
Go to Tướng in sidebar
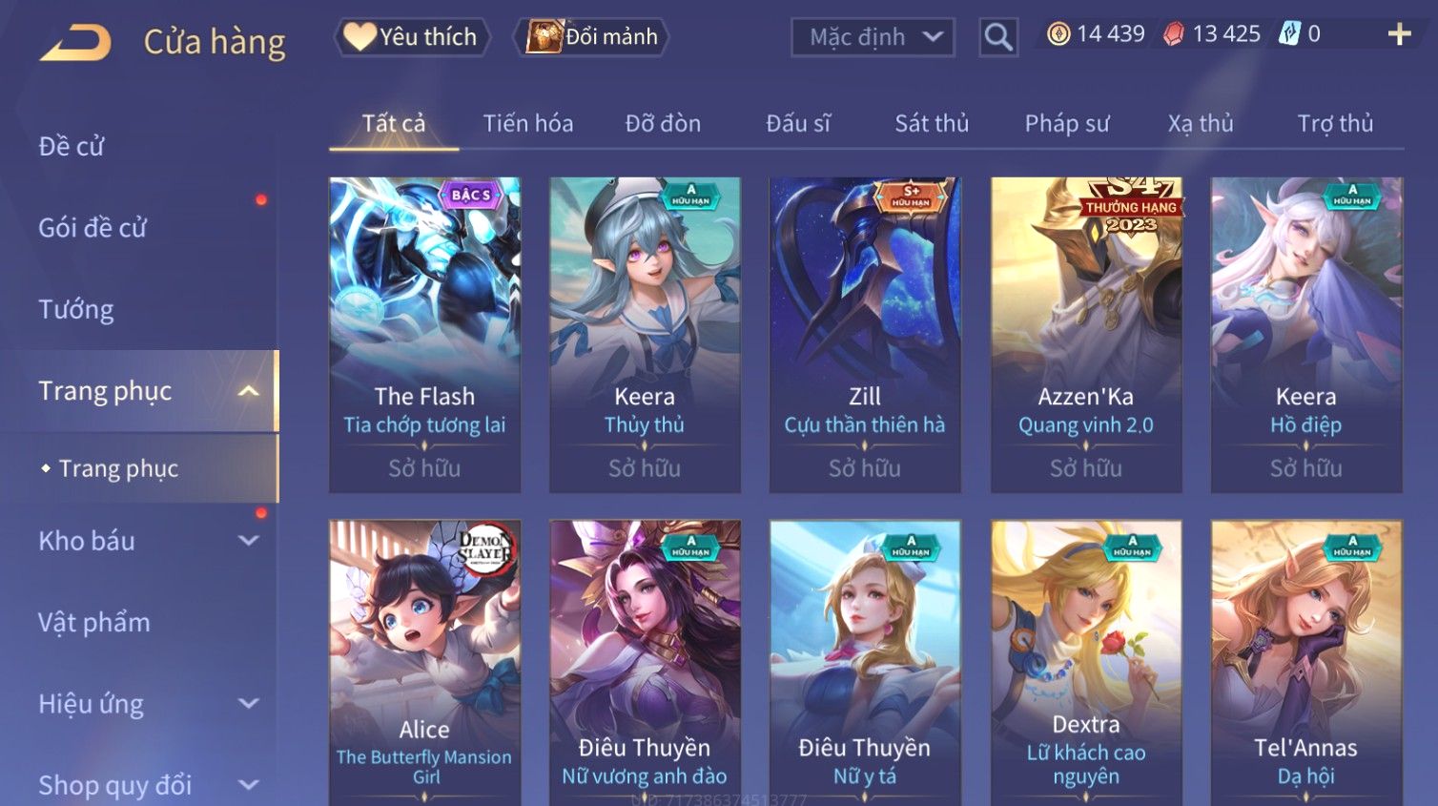[x=76, y=309]
